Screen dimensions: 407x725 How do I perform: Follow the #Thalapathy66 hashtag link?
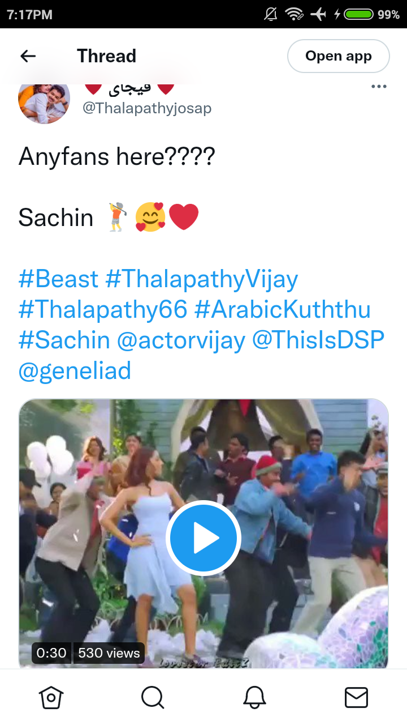[103, 310]
